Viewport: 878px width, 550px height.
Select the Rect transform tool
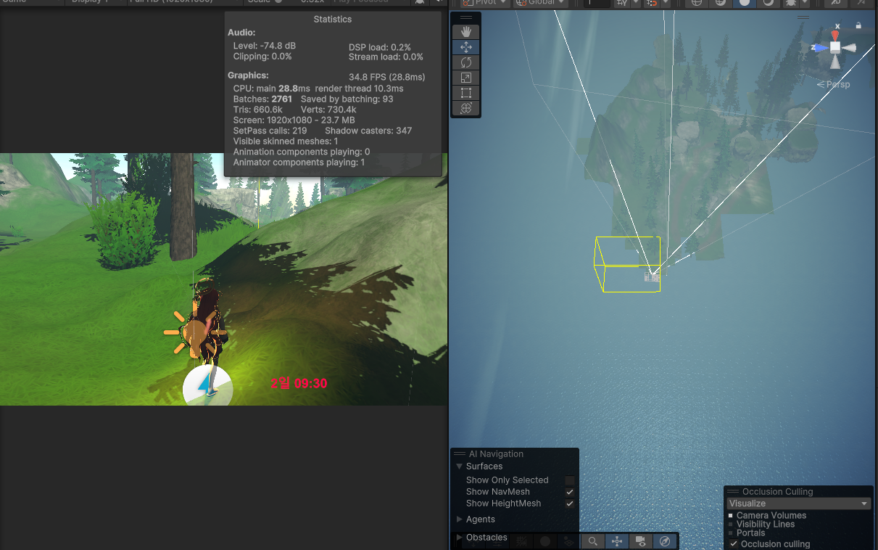(466, 93)
